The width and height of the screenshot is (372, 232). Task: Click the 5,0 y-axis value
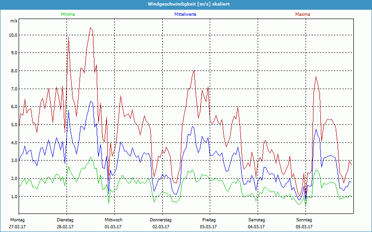pos(14,124)
